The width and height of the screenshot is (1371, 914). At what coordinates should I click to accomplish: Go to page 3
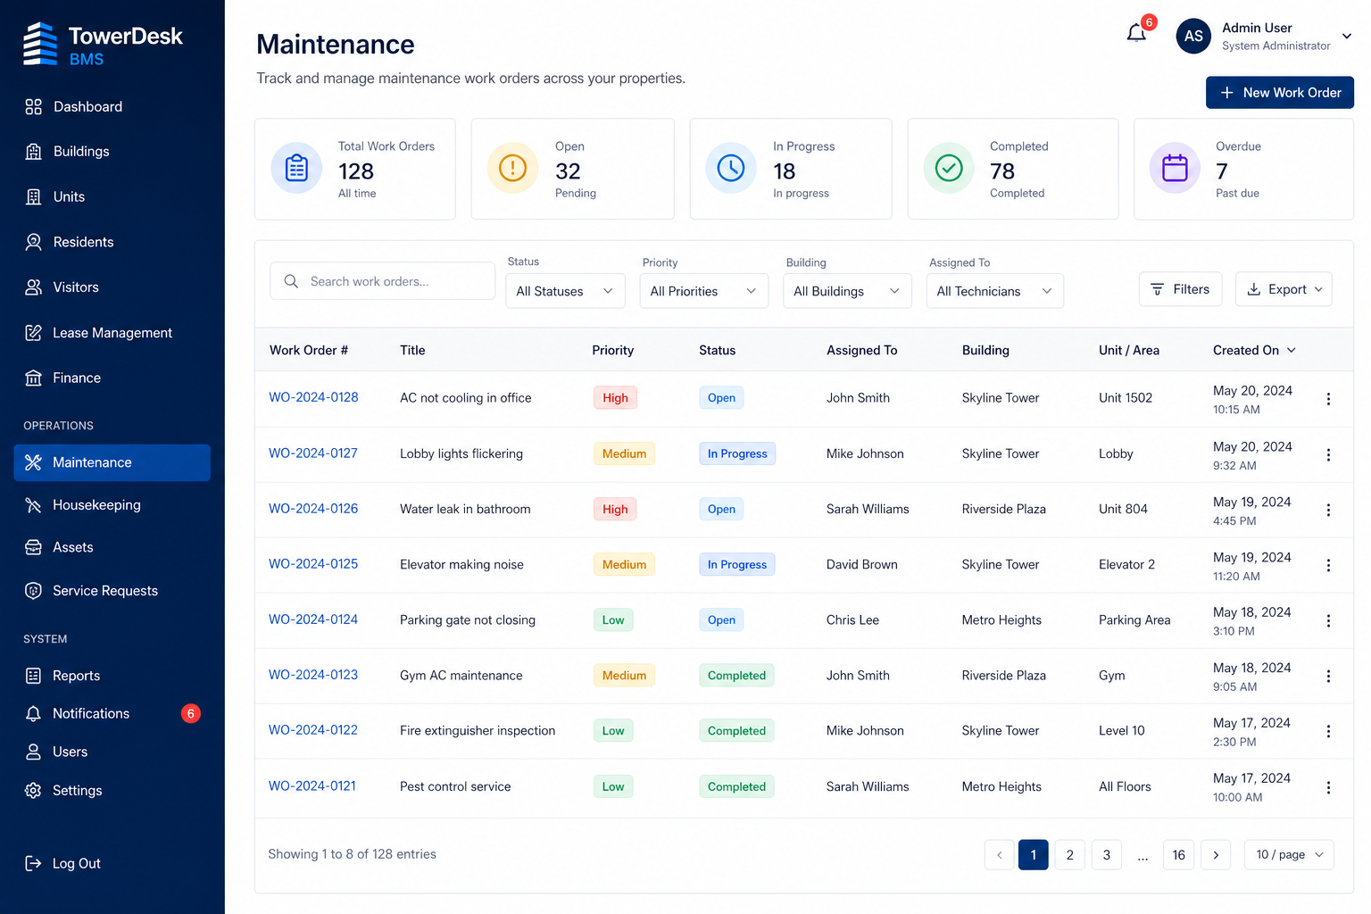point(1107,855)
